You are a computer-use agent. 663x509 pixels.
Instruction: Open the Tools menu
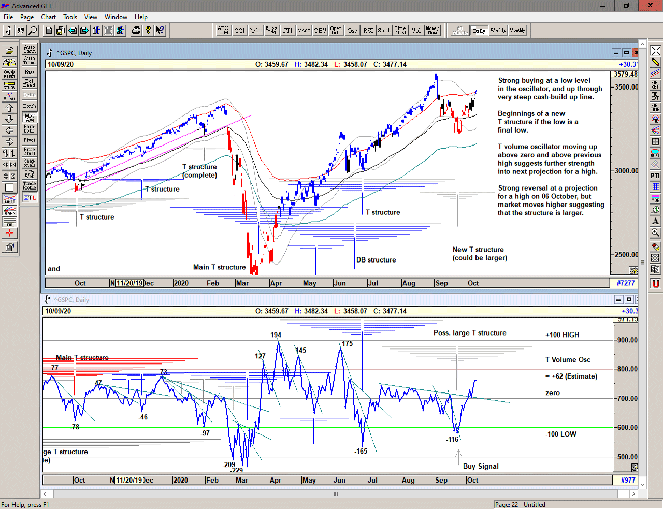[70, 17]
